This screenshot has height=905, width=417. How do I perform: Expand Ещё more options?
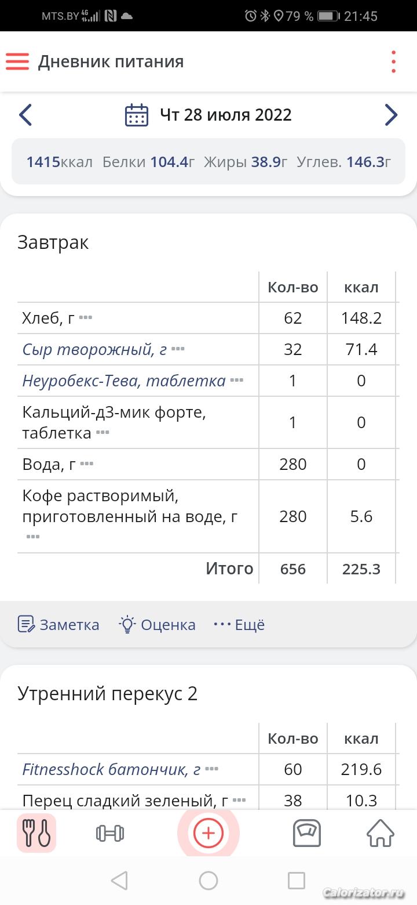coord(239,624)
